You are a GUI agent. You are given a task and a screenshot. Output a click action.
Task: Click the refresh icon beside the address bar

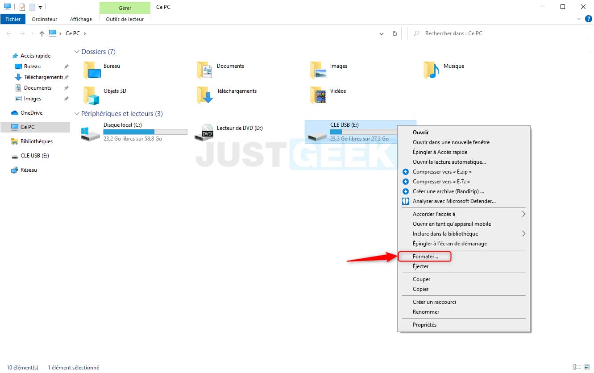click(396, 33)
